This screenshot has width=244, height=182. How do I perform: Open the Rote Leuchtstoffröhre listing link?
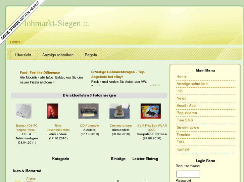click(x=58, y=128)
